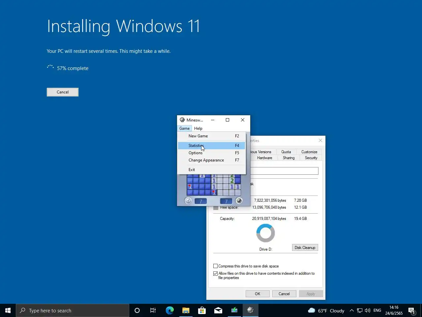422x317 pixels.
Task: Click the Drive D usage donut chart
Action: tap(266, 233)
